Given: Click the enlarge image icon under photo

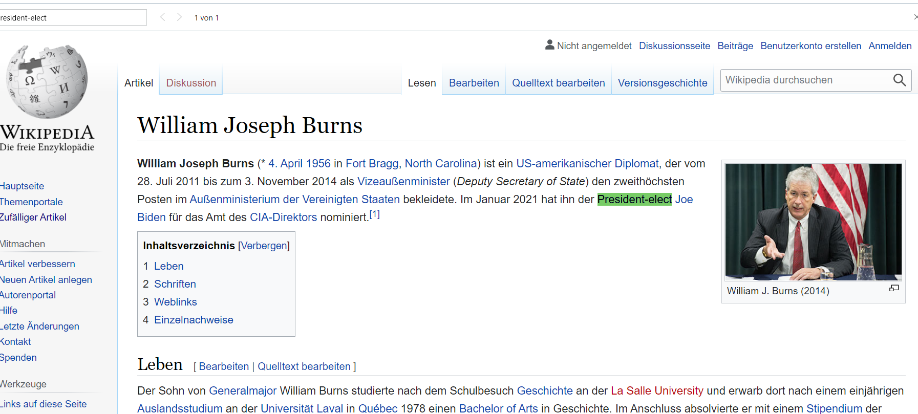Looking at the screenshot, I should tap(894, 289).
